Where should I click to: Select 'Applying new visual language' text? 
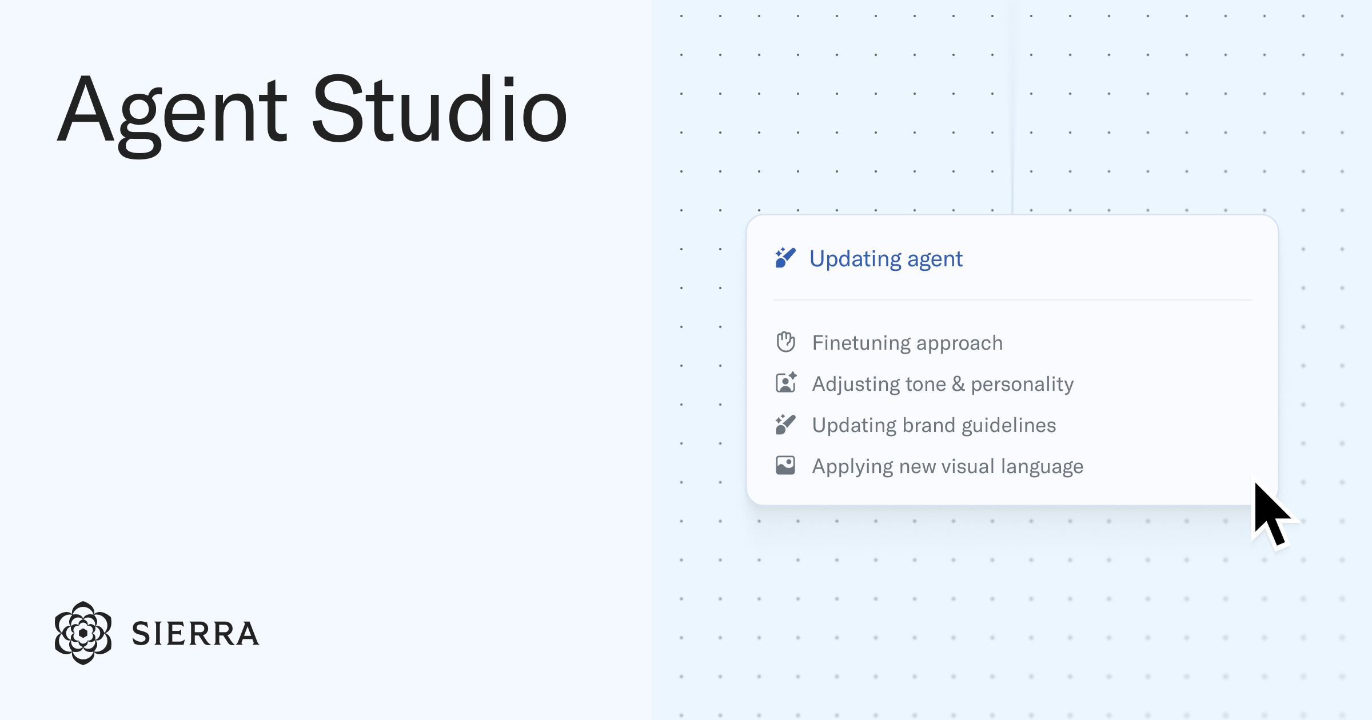pyautogui.click(x=948, y=466)
